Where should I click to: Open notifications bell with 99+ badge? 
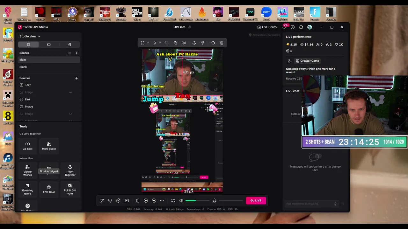(x=284, y=27)
